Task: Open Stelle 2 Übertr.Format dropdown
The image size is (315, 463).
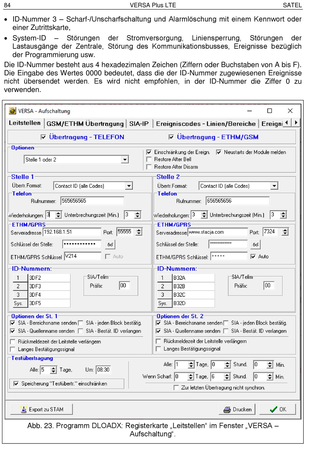Action: pos(274,186)
